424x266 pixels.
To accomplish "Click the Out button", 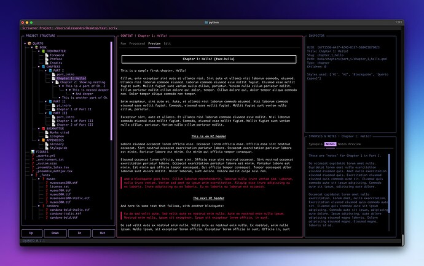I will pos(103,233).
